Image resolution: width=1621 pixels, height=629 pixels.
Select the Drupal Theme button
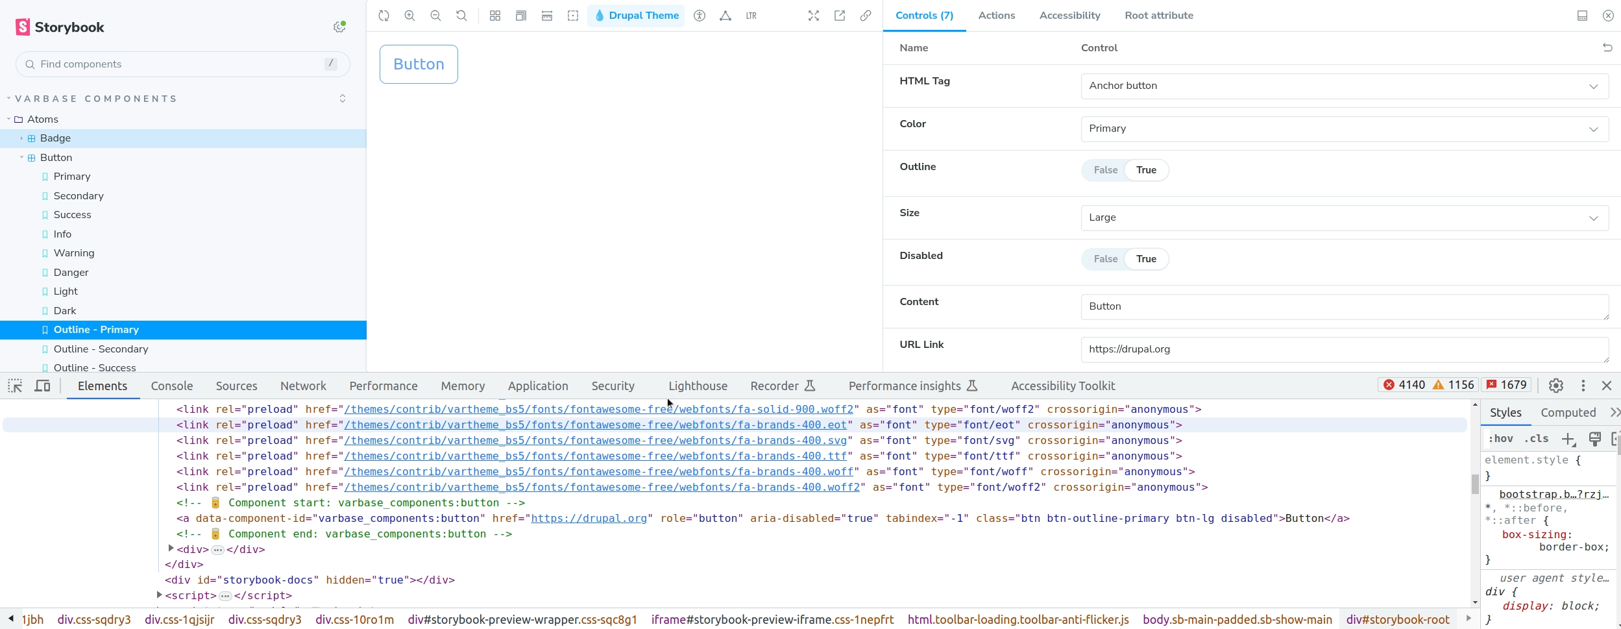[x=636, y=16]
